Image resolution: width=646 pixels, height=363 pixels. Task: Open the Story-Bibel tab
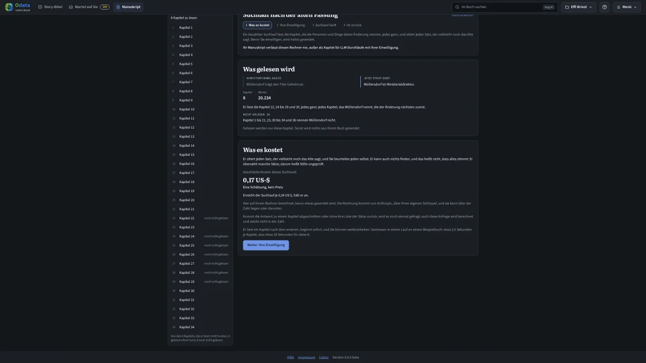pyautogui.click(x=50, y=7)
